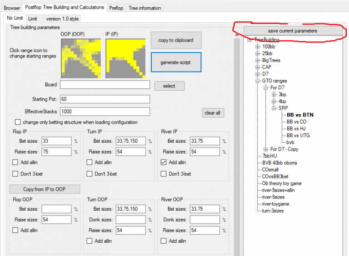This screenshot has width=349, height=256.
Task: Collapse the SRP tree node
Action: coord(274,108)
